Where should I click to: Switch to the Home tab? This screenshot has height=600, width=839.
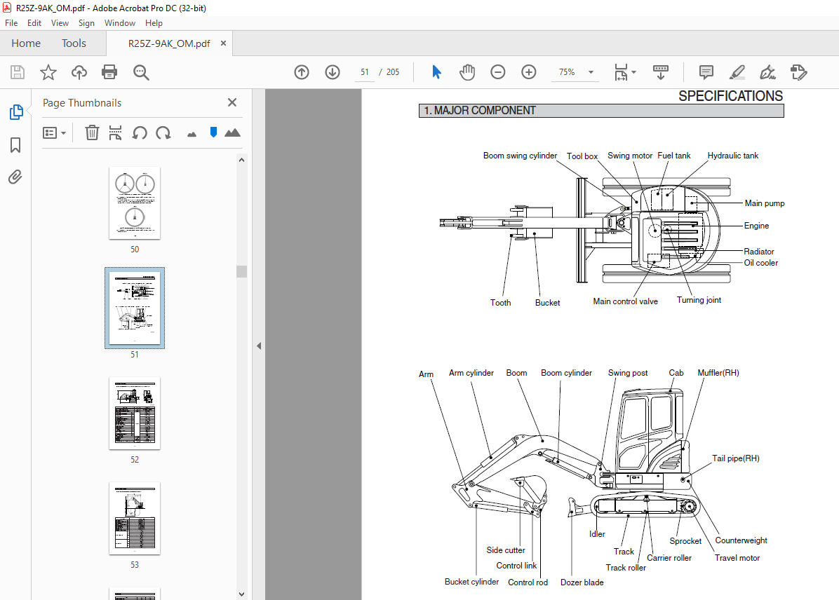click(26, 43)
